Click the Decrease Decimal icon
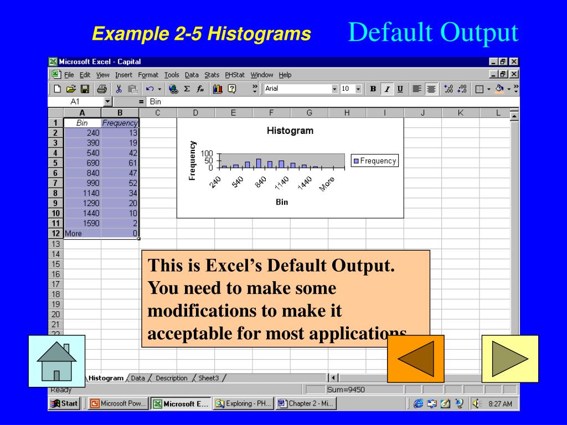The image size is (567, 425). pos(462,89)
